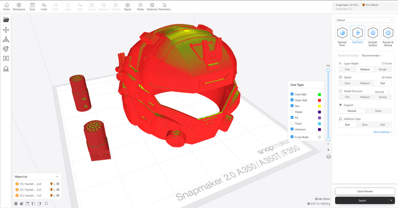398x208 pixels.
Task: Select the Mirror tool in left sidebar
Action: pos(6,59)
